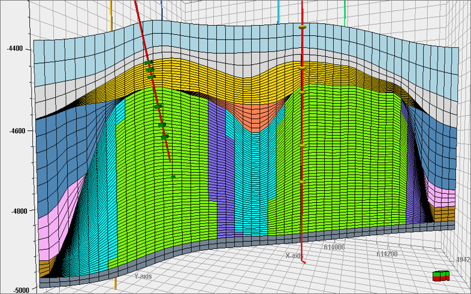The image size is (471, 294).
Task: Click the red-green orientation cube icon
Action: (441, 275)
